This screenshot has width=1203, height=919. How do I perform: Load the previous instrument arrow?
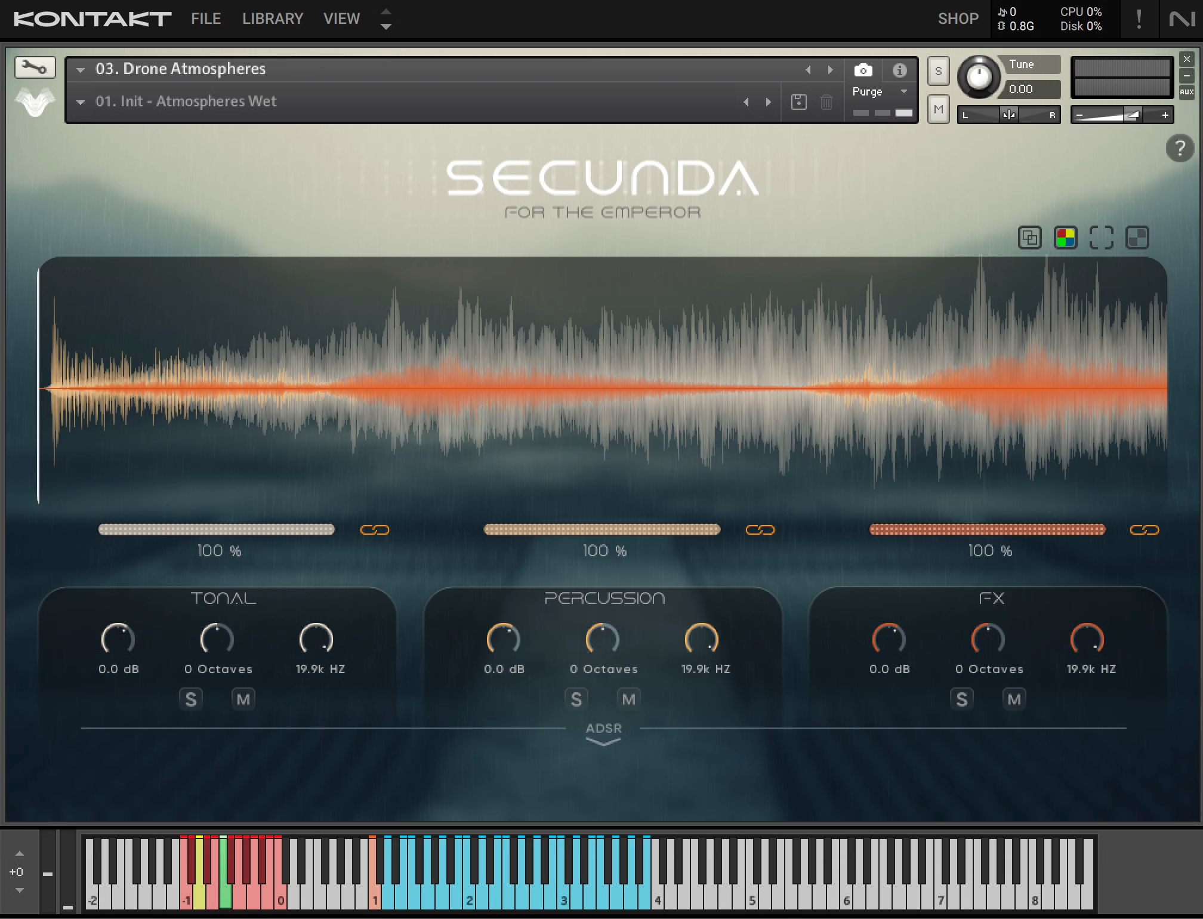[808, 70]
